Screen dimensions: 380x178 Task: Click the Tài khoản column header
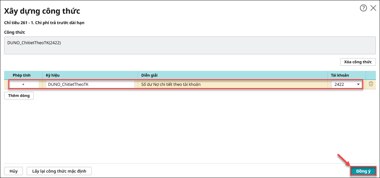[x=340, y=75]
